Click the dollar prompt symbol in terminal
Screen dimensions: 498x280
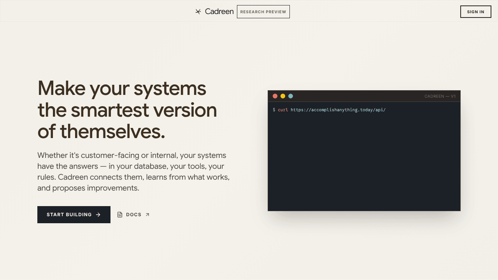pos(274,110)
